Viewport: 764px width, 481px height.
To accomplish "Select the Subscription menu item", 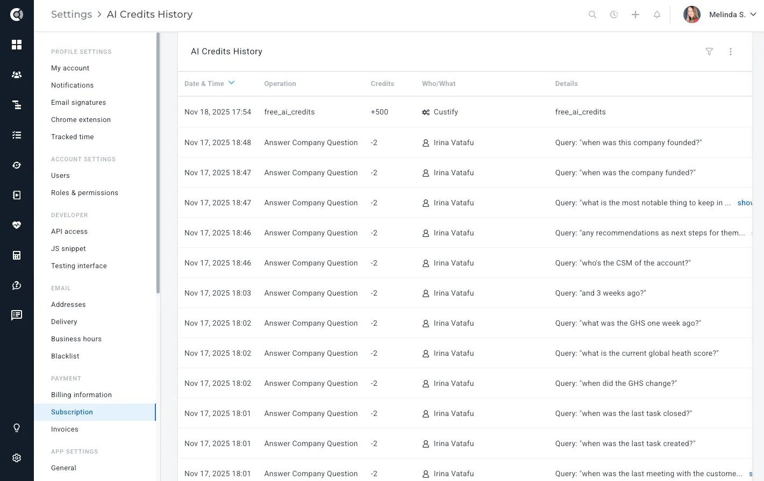I will pyautogui.click(x=95, y=412).
